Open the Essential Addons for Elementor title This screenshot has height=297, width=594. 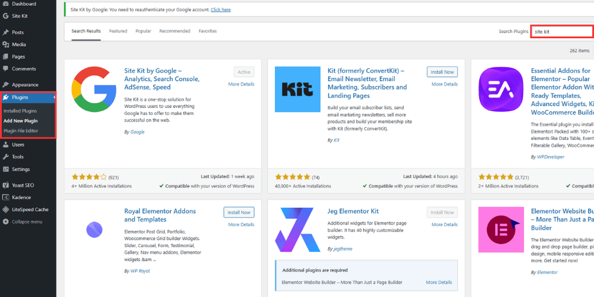tap(563, 91)
